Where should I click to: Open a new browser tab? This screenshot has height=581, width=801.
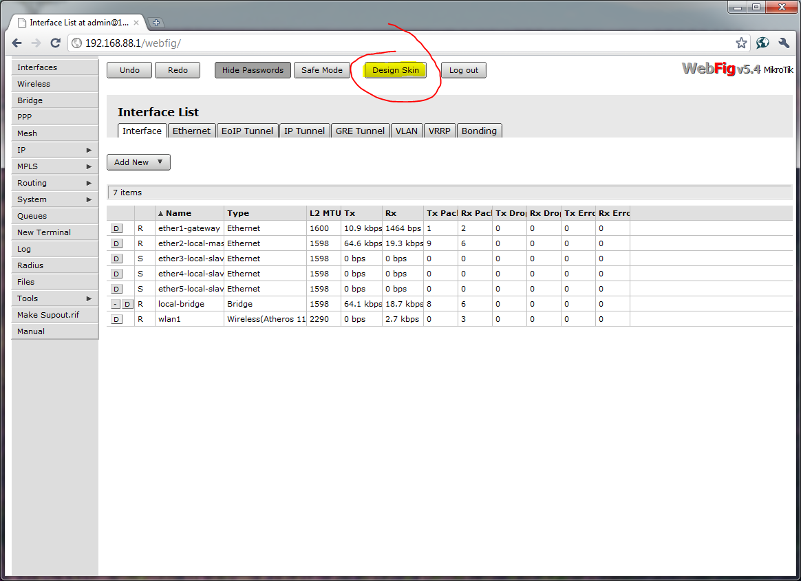click(x=156, y=23)
